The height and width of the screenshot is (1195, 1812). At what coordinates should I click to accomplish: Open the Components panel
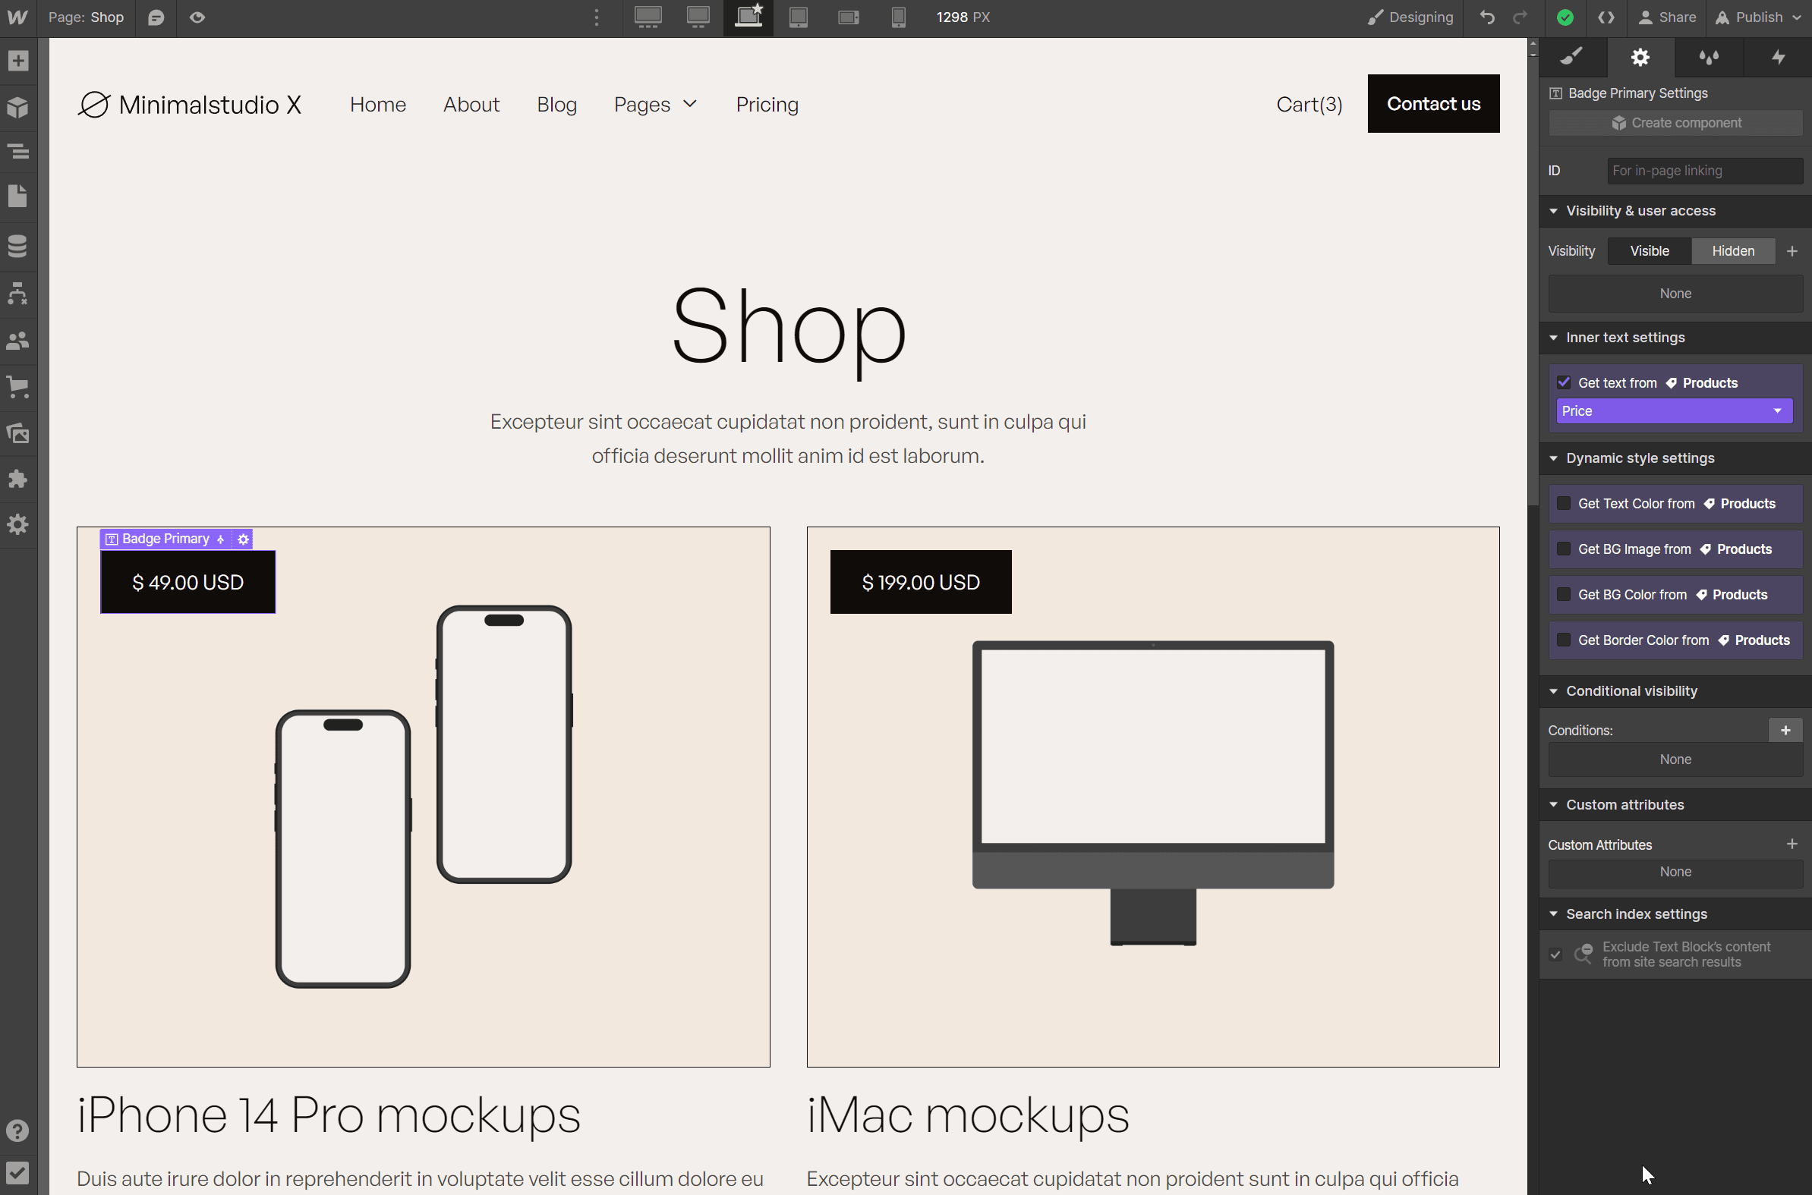pyautogui.click(x=18, y=107)
